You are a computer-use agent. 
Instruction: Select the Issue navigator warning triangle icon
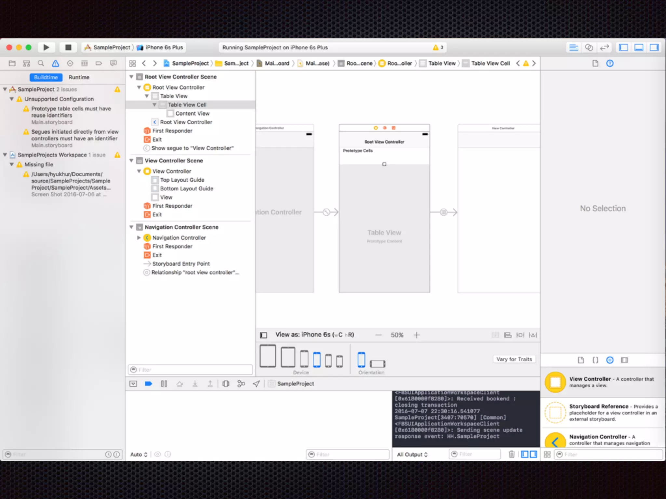56,63
